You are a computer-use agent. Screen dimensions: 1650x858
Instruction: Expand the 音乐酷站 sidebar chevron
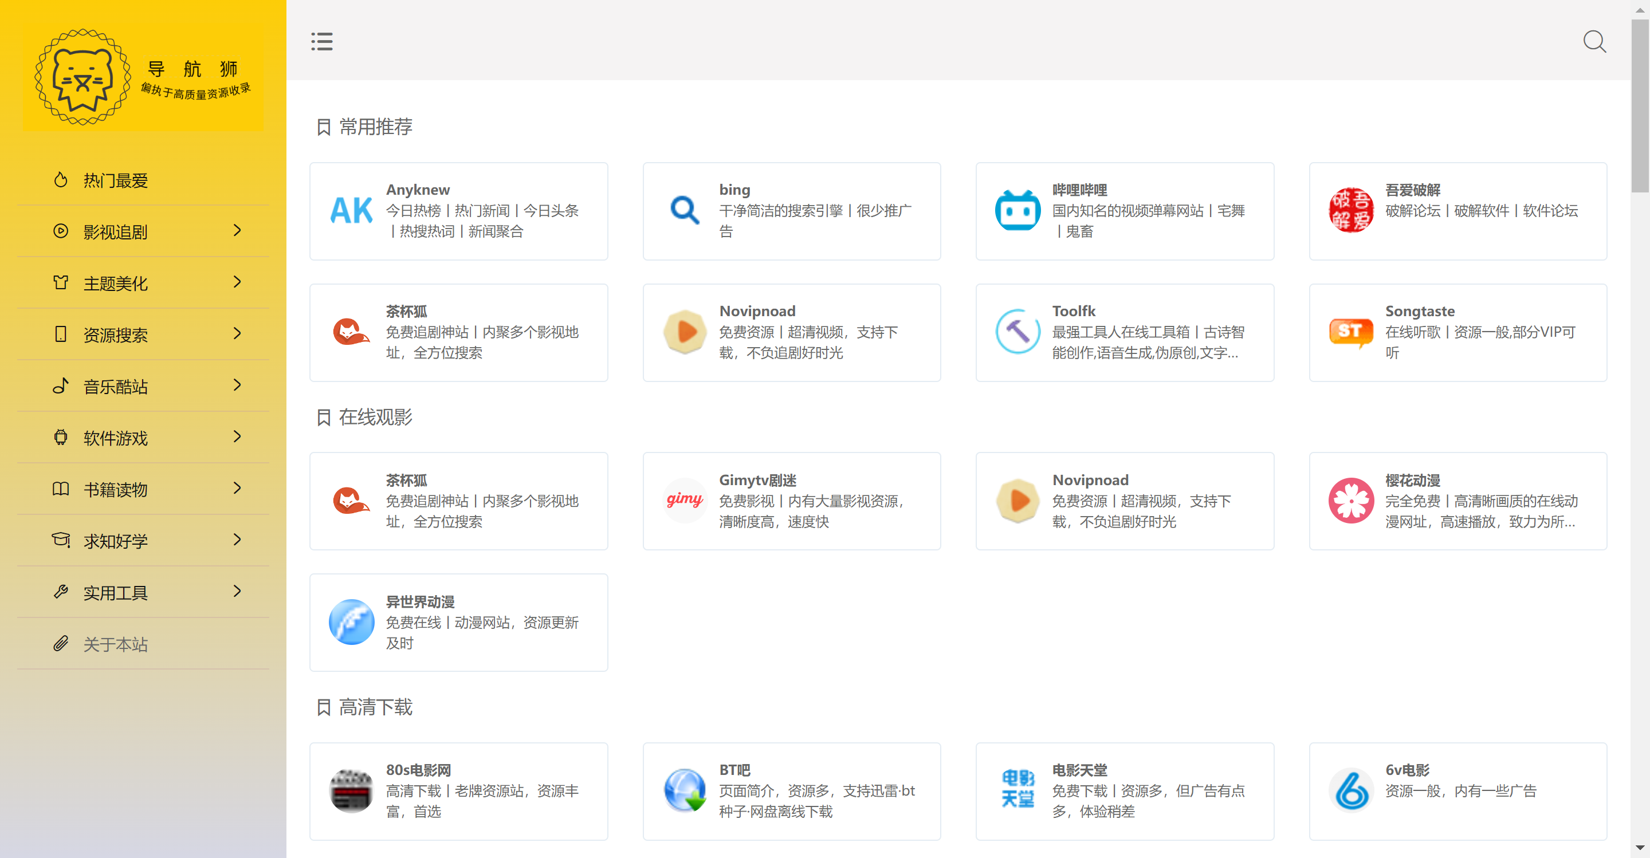[237, 385]
